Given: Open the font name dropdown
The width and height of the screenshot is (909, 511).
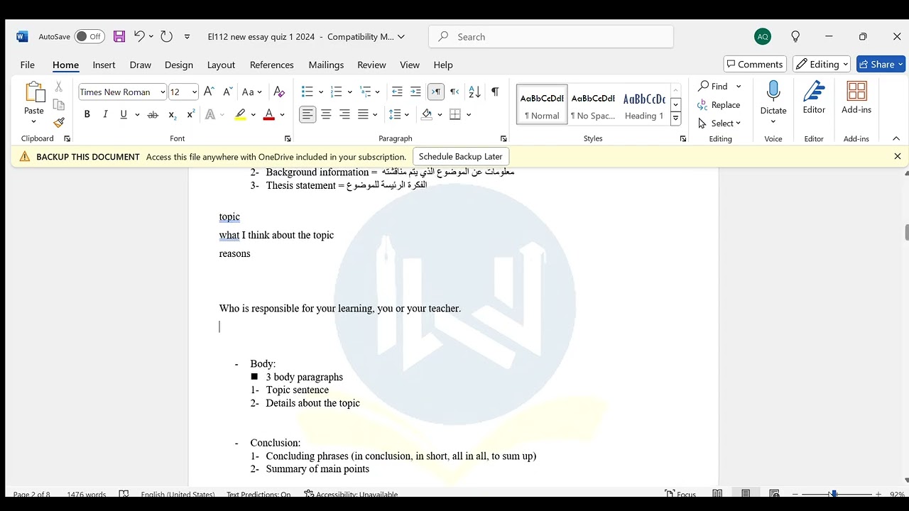Looking at the screenshot, I should point(163,92).
